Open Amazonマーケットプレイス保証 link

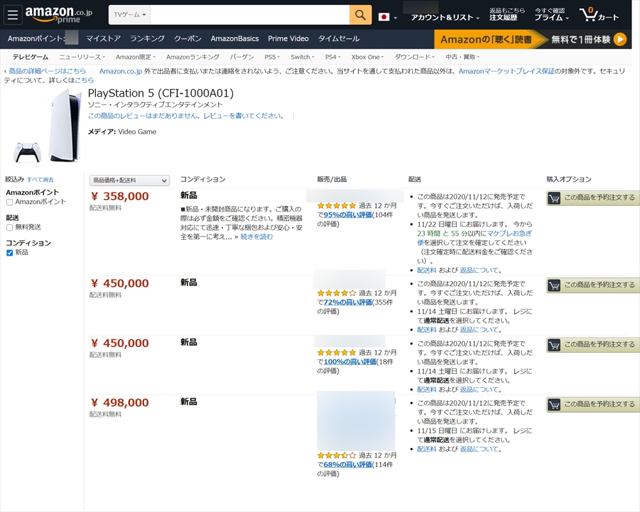506,71
